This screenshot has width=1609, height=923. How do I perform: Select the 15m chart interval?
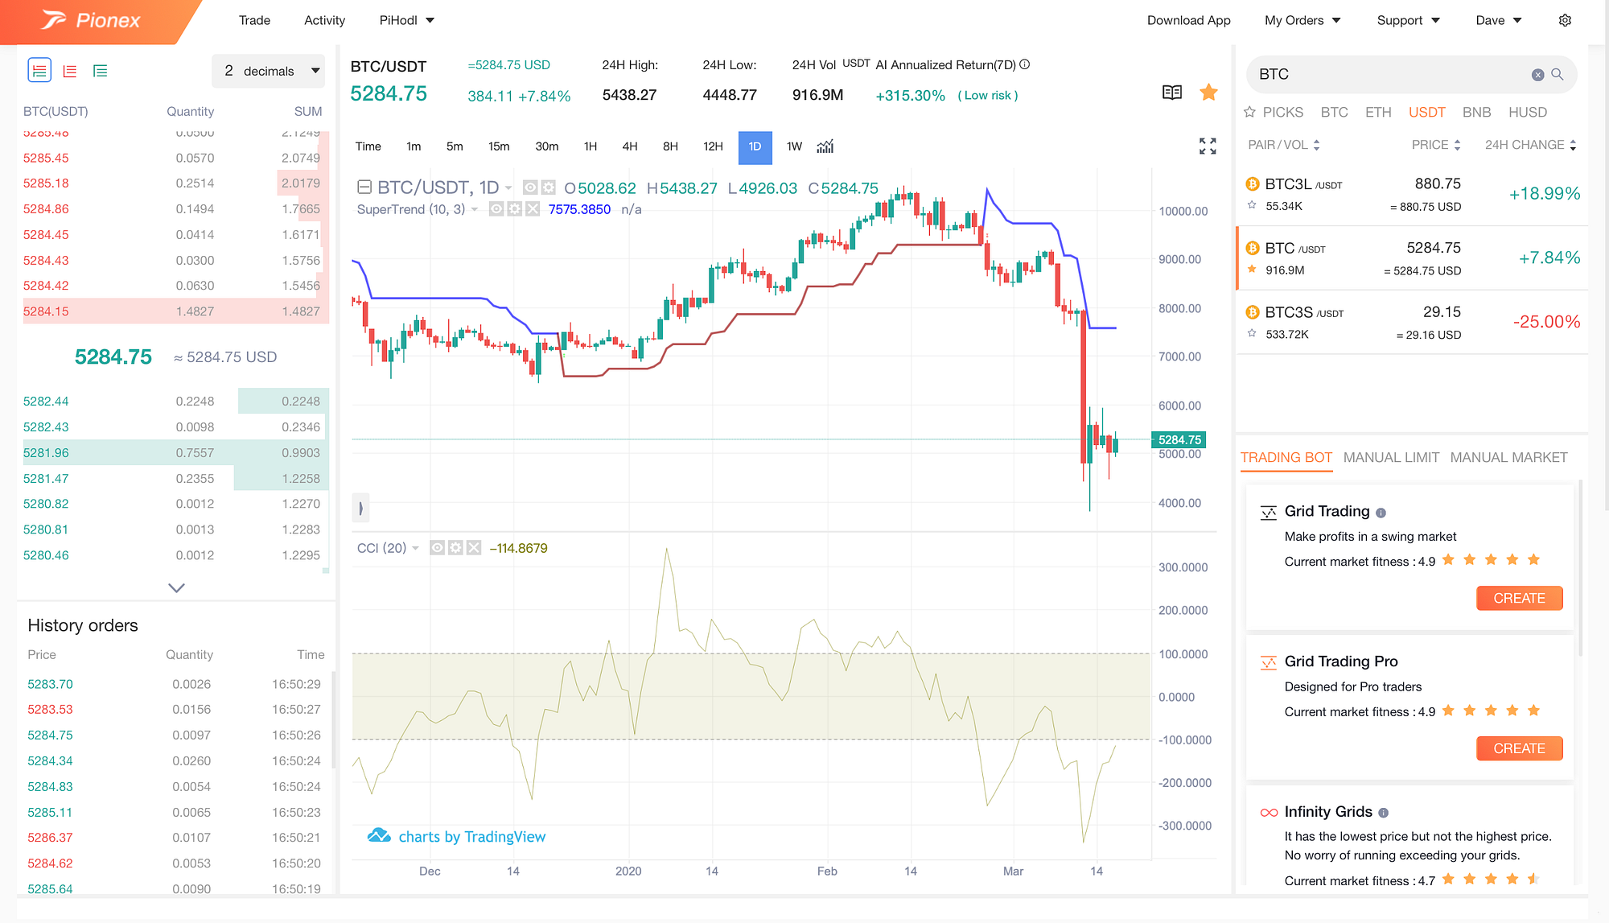point(499,146)
